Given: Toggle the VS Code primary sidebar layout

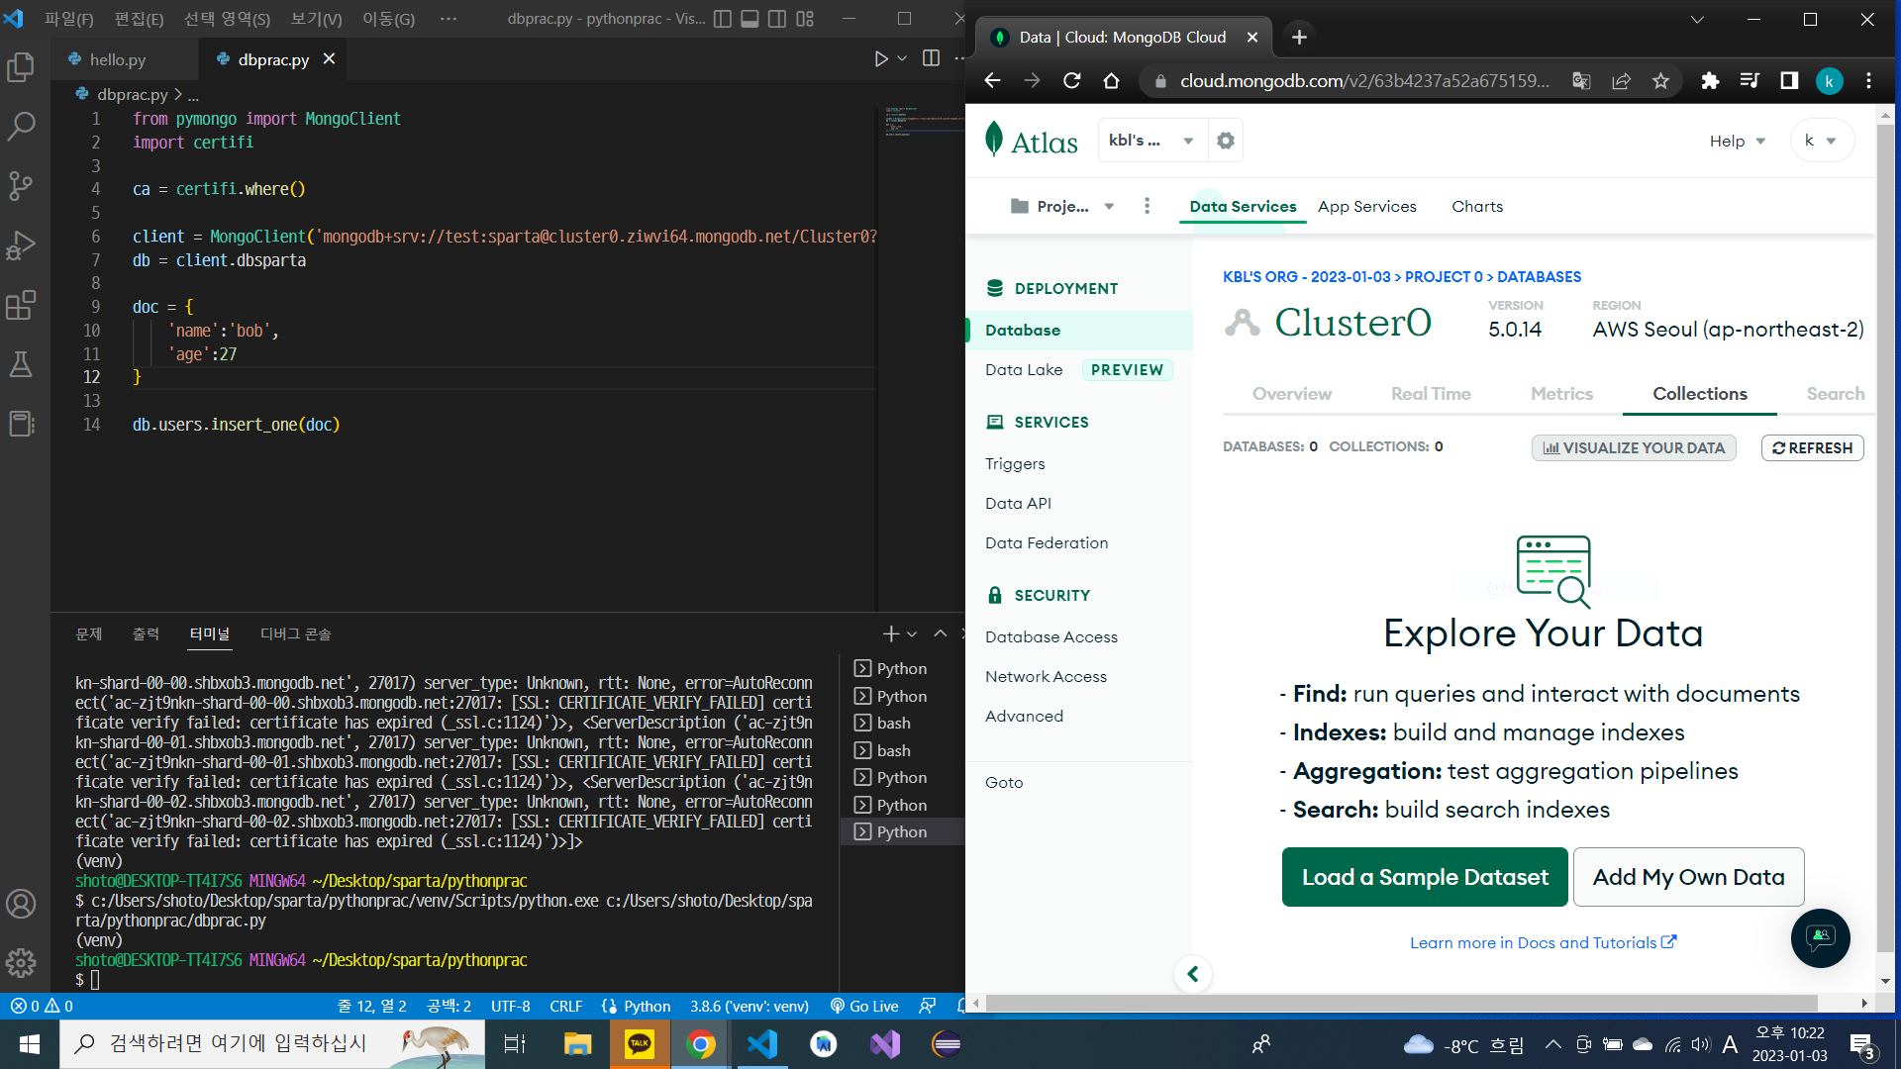Looking at the screenshot, I should click(x=723, y=19).
